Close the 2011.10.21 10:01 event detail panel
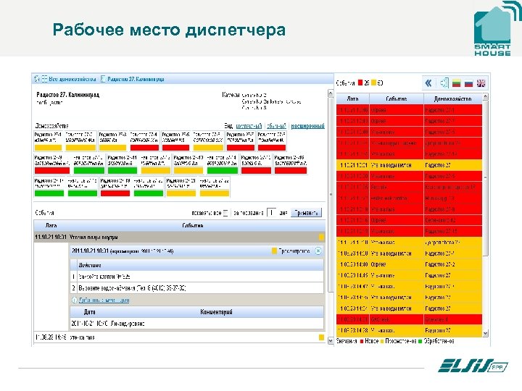522x391 pixels. coord(318,251)
